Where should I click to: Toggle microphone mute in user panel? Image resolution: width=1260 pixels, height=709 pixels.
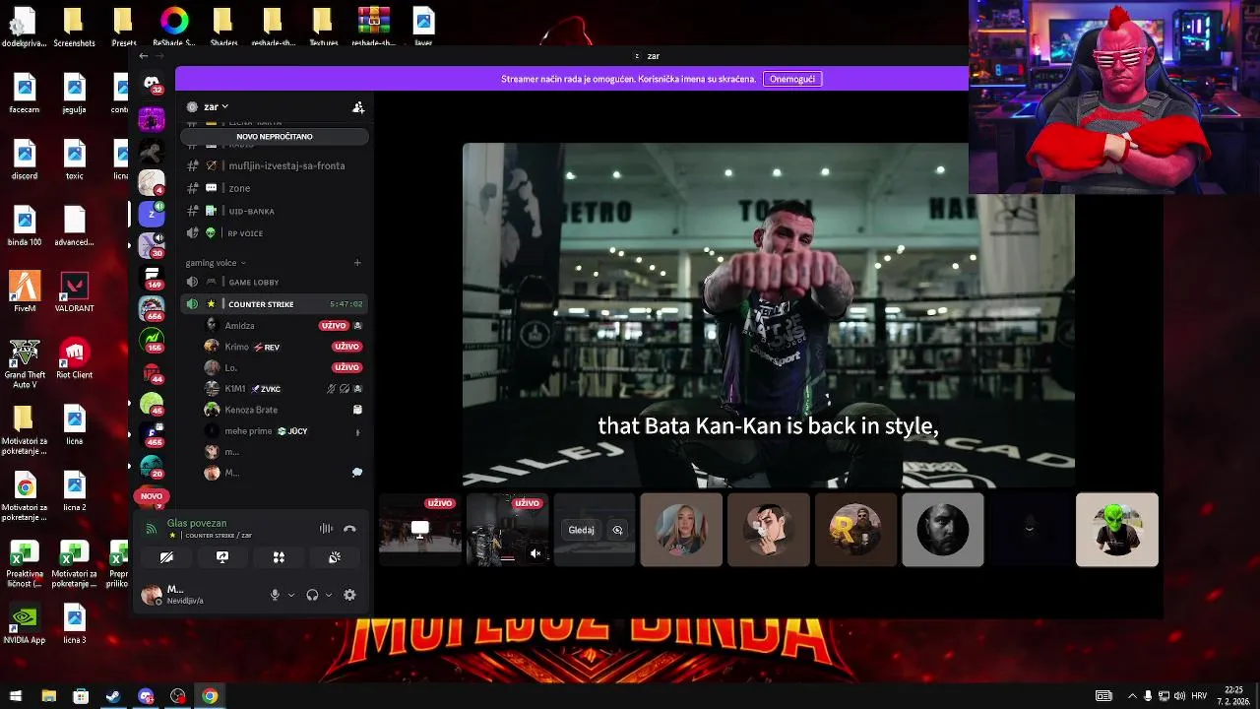click(275, 595)
